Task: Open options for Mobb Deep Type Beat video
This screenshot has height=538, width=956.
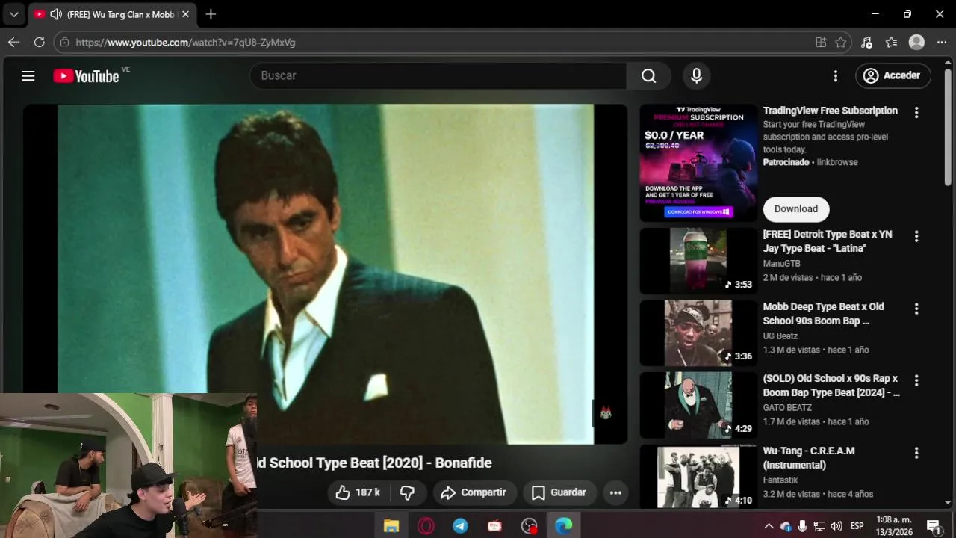Action: click(x=916, y=309)
